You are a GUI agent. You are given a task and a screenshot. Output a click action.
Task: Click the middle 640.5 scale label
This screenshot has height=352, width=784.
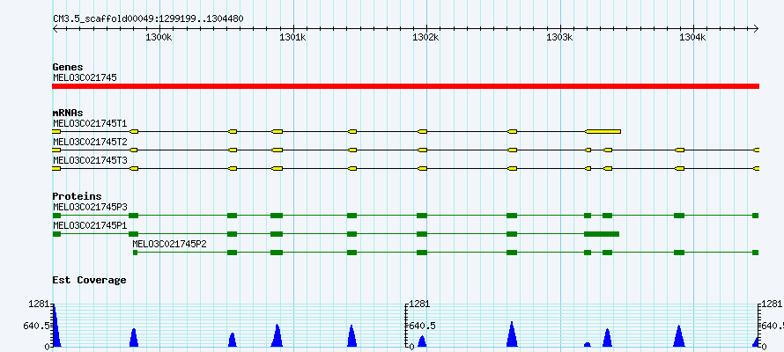click(423, 326)
